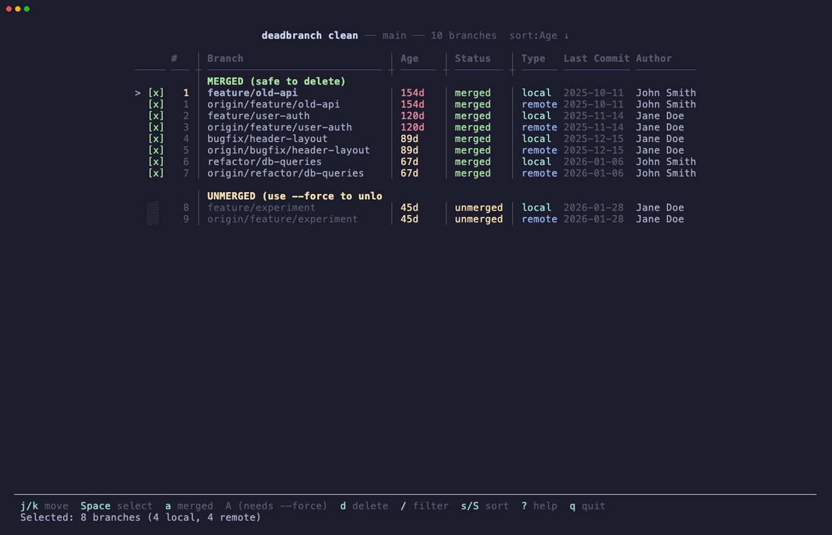Click the Age column header
The height and width of the screenshot is (535, 832).
click(409, 58)
